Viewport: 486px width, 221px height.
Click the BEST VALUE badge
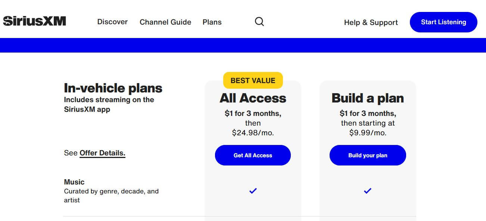click(253, 80)
